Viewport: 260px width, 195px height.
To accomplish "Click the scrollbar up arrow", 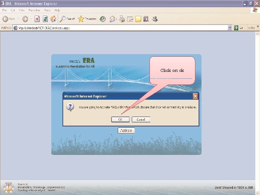I will [257, 34].
